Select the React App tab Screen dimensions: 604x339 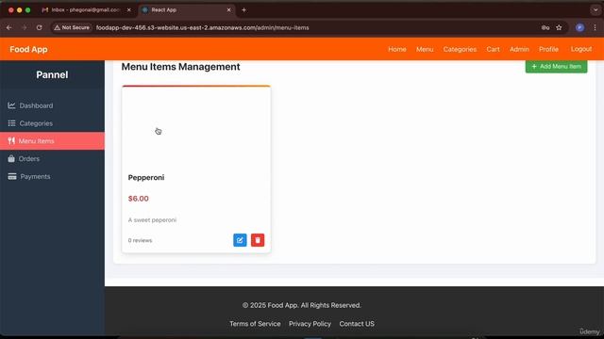coord(187,10)
